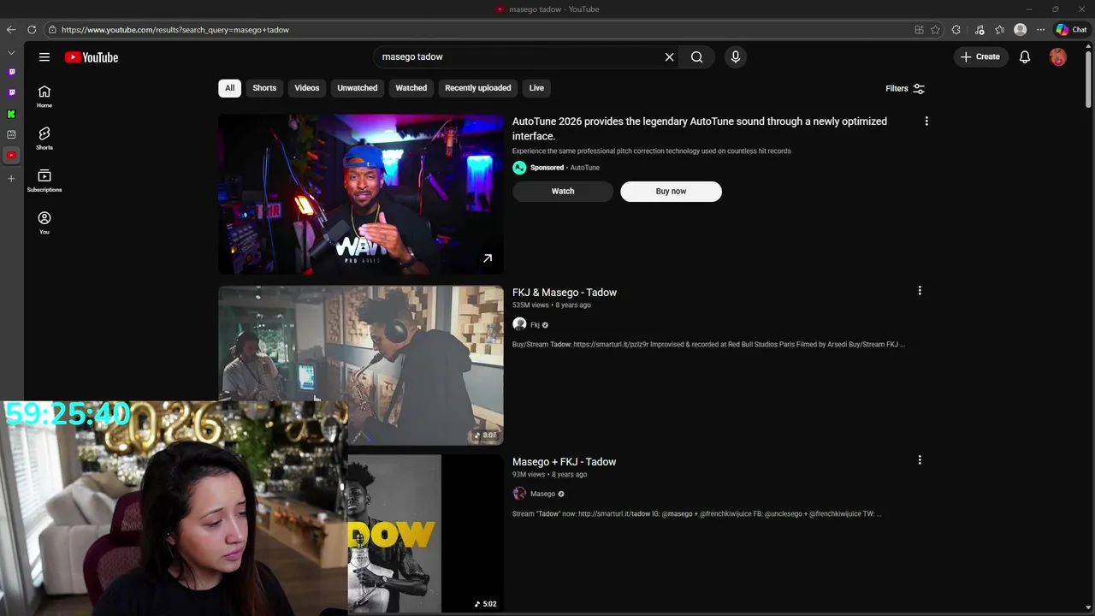The image size is (1095, 616).
Task: Click the browser address bar URL
Action: click(x=175, y=30)
